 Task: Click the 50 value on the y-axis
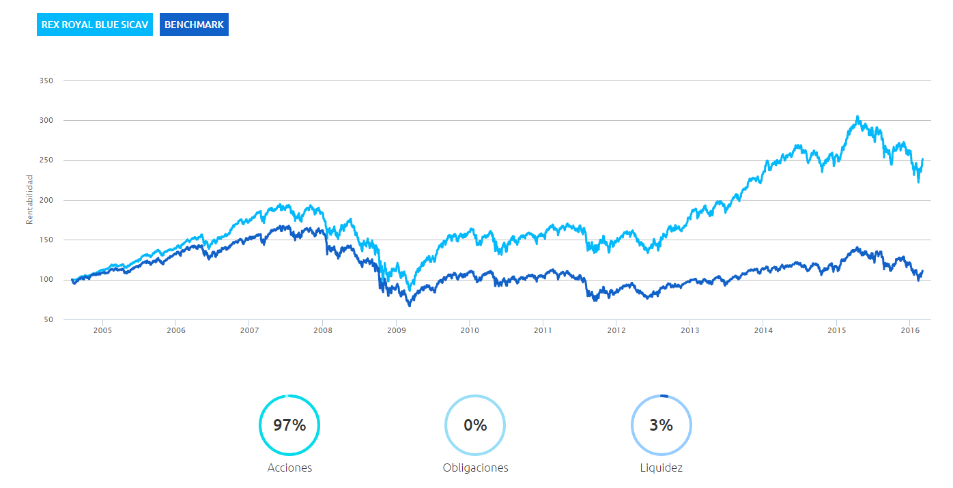[x=49, y=319]
